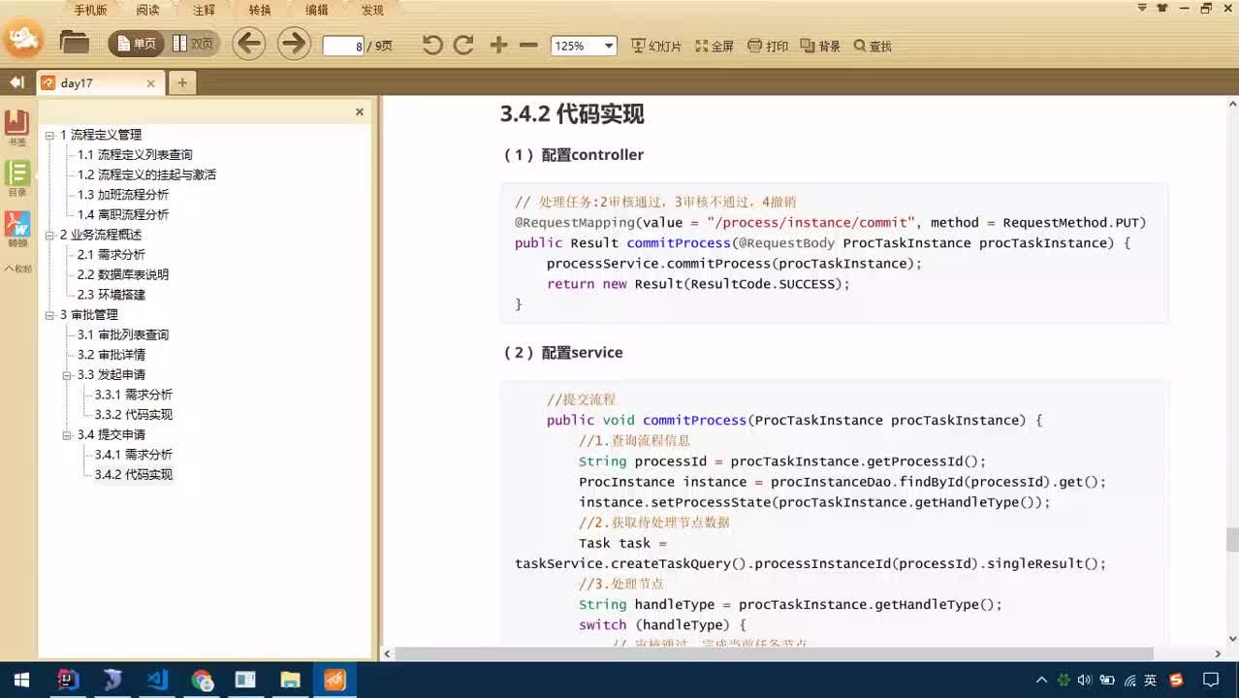Collapse '3 审批管理' tree node
Image resolution: width=1239 pixels, height=698 pixels.
click(x=49, y=315)
